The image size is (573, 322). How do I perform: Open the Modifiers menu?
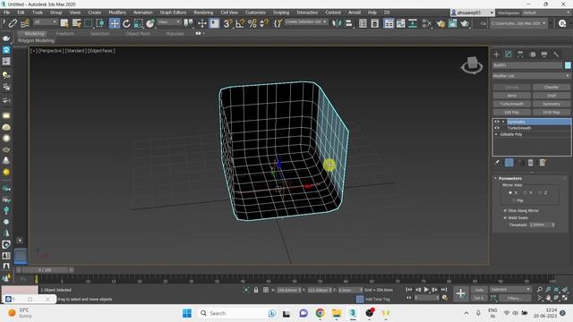coord(117,13)
